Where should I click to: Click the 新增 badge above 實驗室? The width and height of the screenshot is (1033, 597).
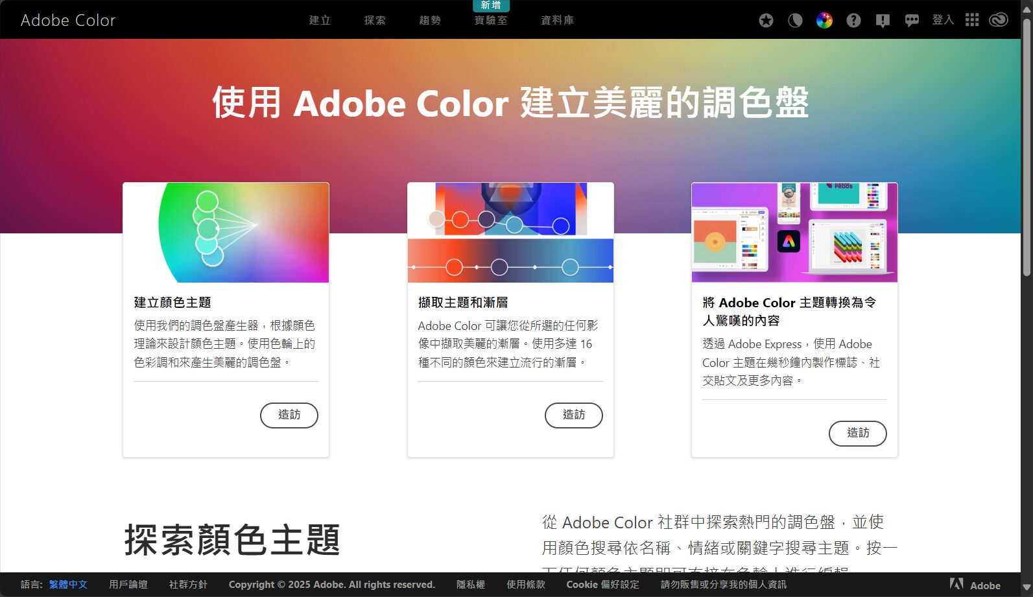click(491, 5)
